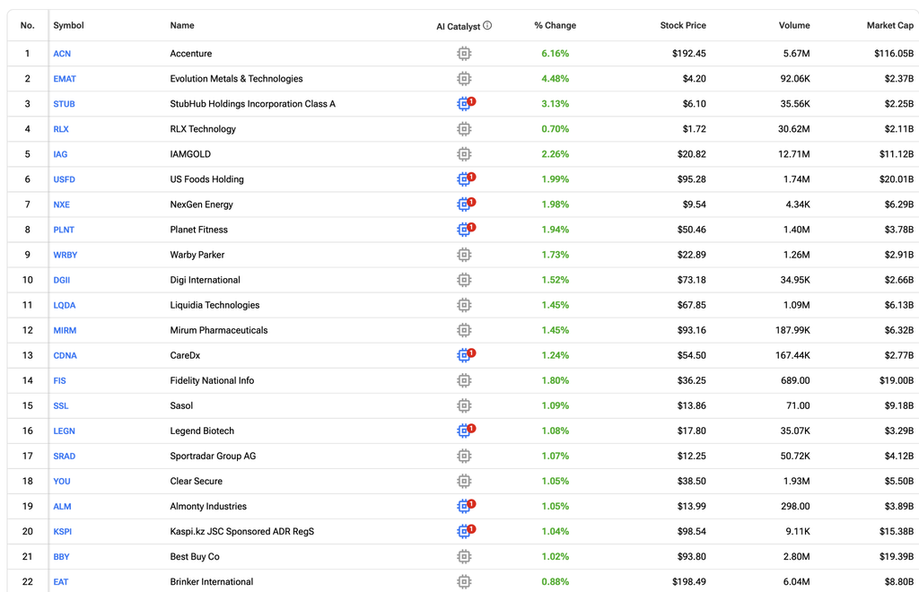This screenshot has width=919, height=592.
Task: Click the Planet Fitness AI Catalyst alert icon
Action: (x=466, y=229)
